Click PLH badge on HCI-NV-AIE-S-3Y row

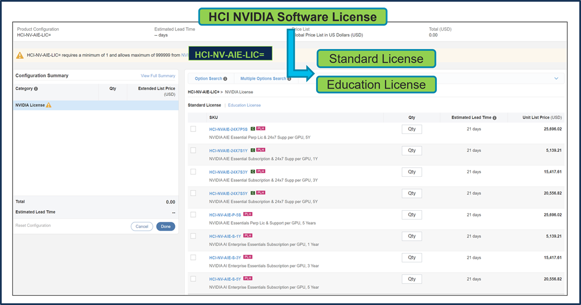pos(248,257)
